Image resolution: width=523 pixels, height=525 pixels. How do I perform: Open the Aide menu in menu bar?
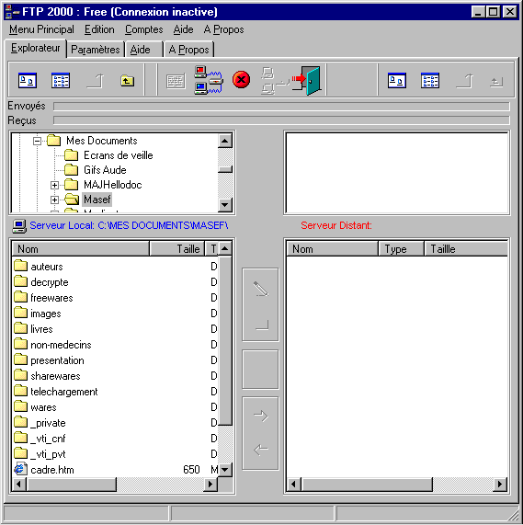pos(183,29)
